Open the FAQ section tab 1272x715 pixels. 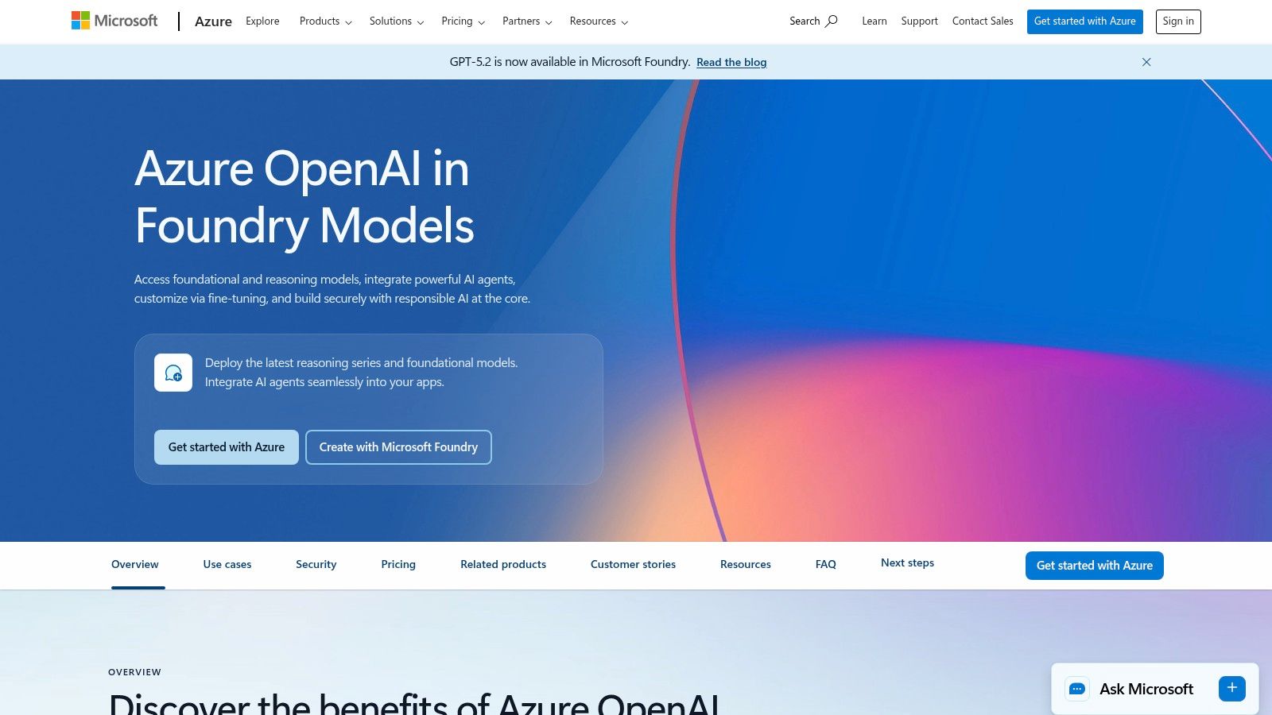click(x=826, y=564)
